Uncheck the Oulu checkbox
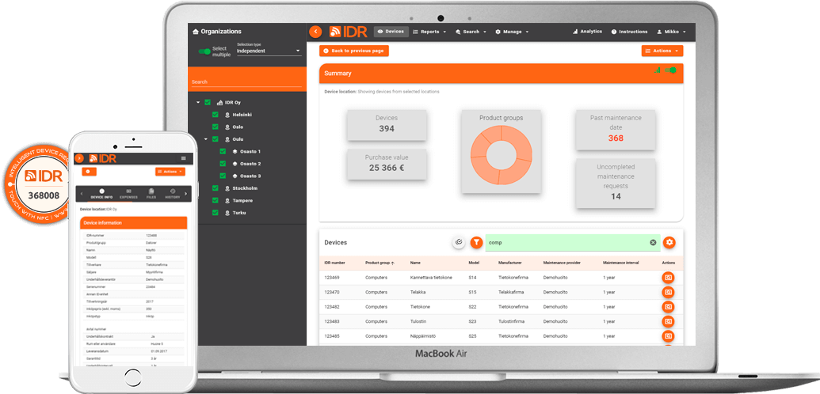 [x=215, y=139]
